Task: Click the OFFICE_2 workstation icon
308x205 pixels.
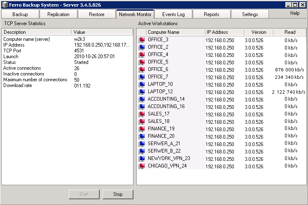Action: point(142,47)
